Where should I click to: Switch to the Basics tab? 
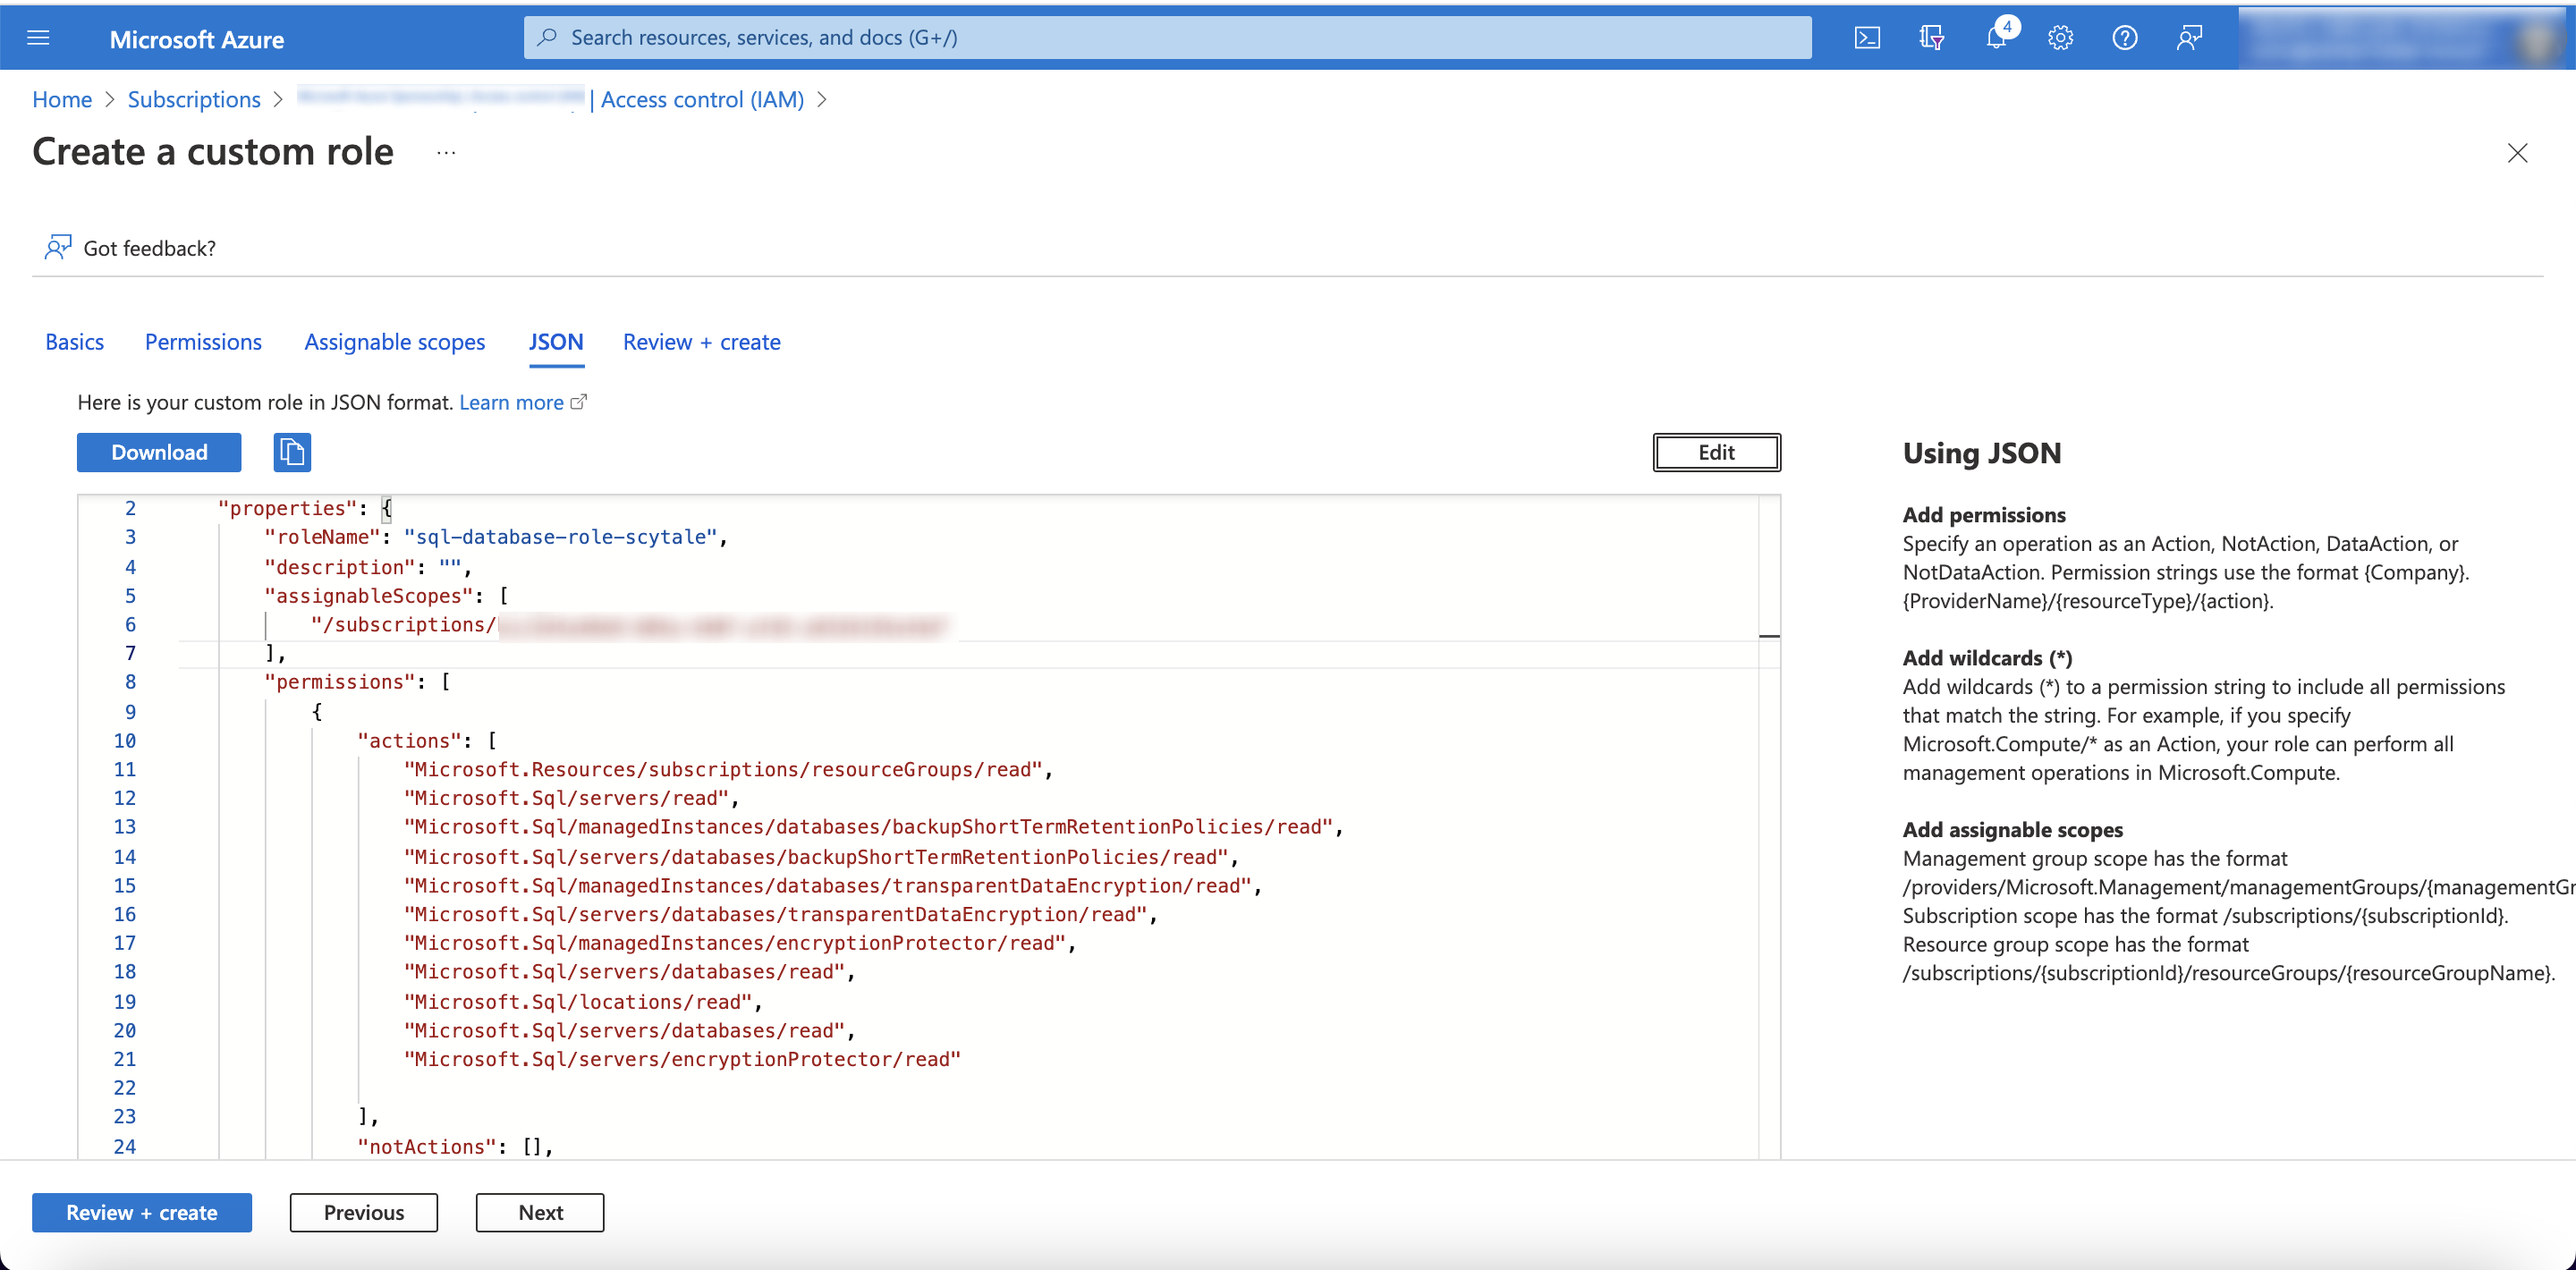74,342
